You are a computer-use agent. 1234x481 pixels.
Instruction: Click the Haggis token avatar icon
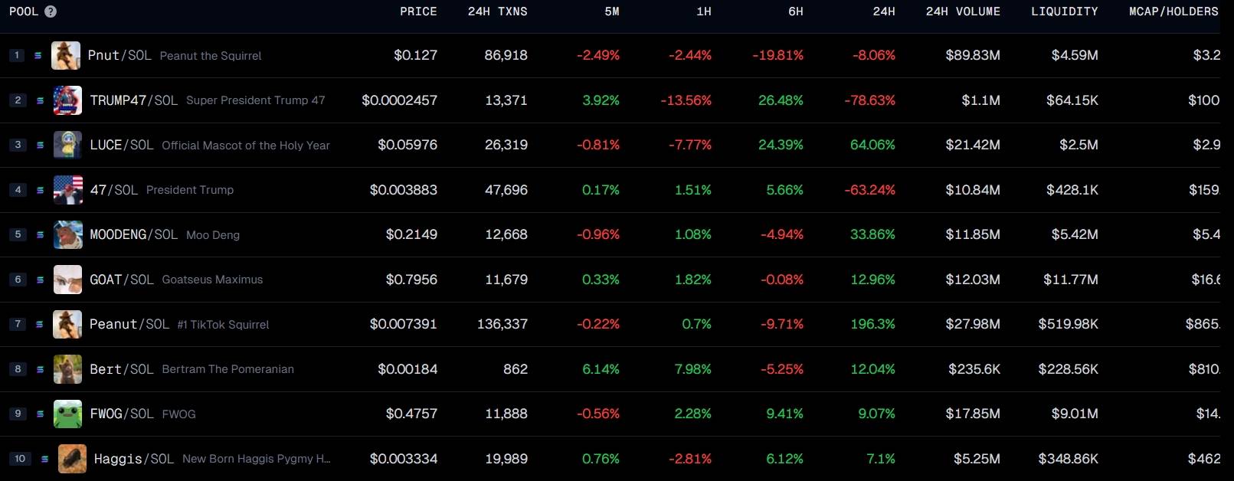pos(72,459)
